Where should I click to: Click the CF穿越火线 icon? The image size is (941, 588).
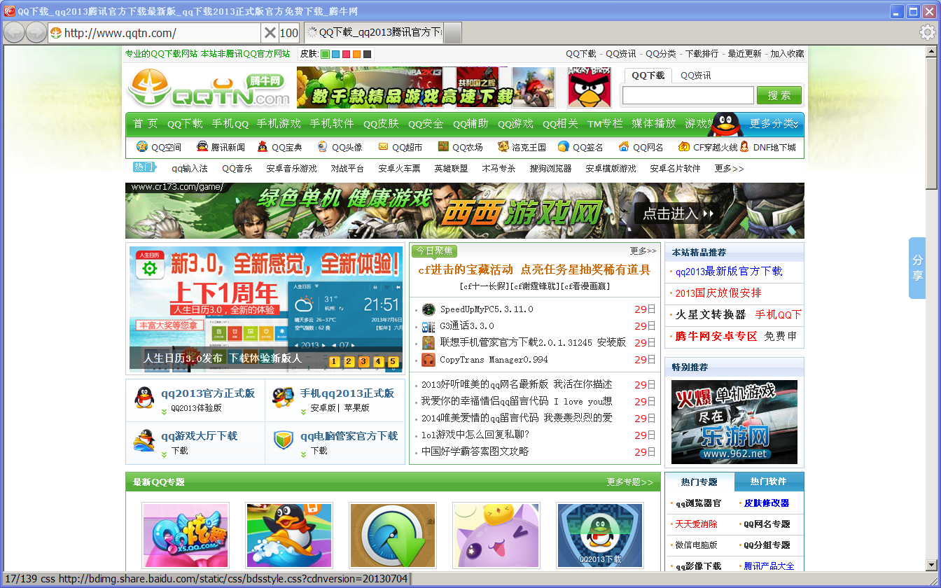point(684,146)
